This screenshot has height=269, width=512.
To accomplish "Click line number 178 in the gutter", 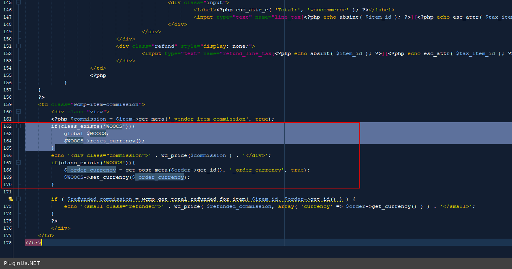I will click(7, 243).
